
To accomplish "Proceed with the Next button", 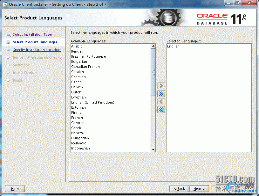I will pos(199,189).
